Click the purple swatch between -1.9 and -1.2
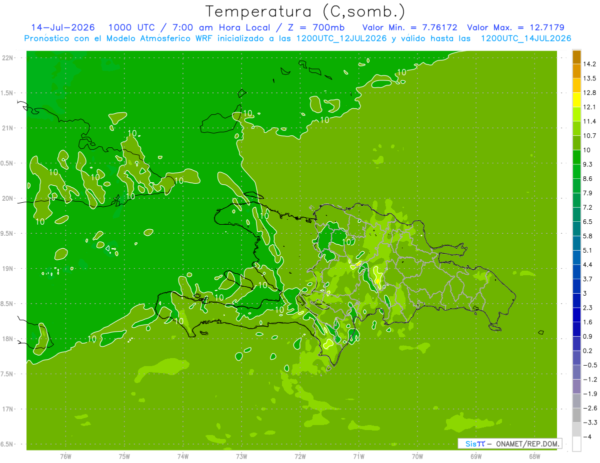Image resolution: width=600 pixels, height=463 pixels. (576, 387)
